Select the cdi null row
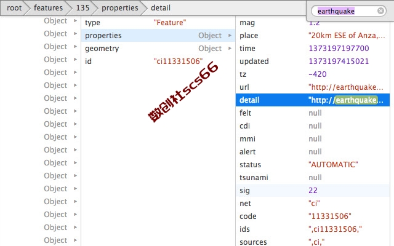The height and width of the screenshot is (246, 394). [x=313, y=125]
